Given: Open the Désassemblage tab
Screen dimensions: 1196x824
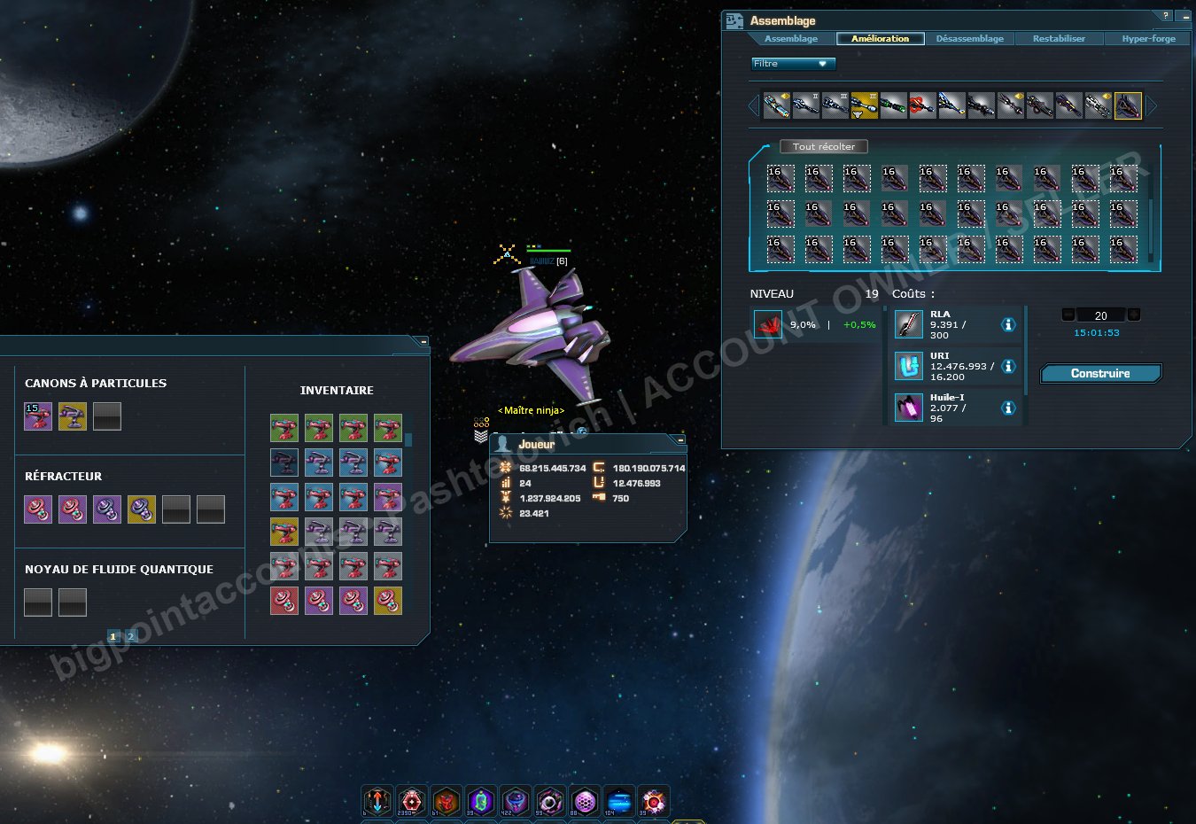Looking at the screenshot, I should pyautogui.click(x=970, y=39).
